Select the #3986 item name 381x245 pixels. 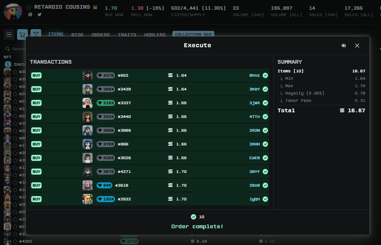pos(124,130)
